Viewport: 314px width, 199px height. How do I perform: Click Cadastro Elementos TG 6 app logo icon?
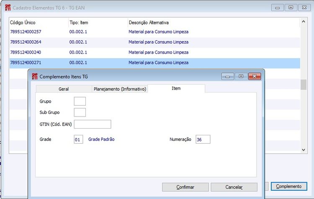click(8, 8)
